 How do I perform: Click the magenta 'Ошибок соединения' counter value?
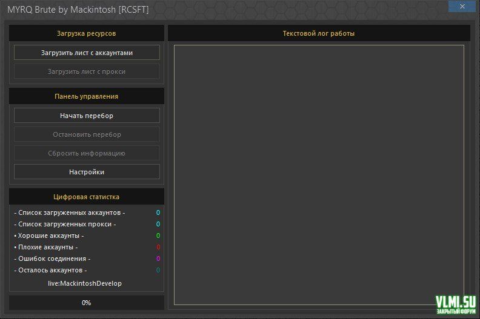tap(158, 258)
